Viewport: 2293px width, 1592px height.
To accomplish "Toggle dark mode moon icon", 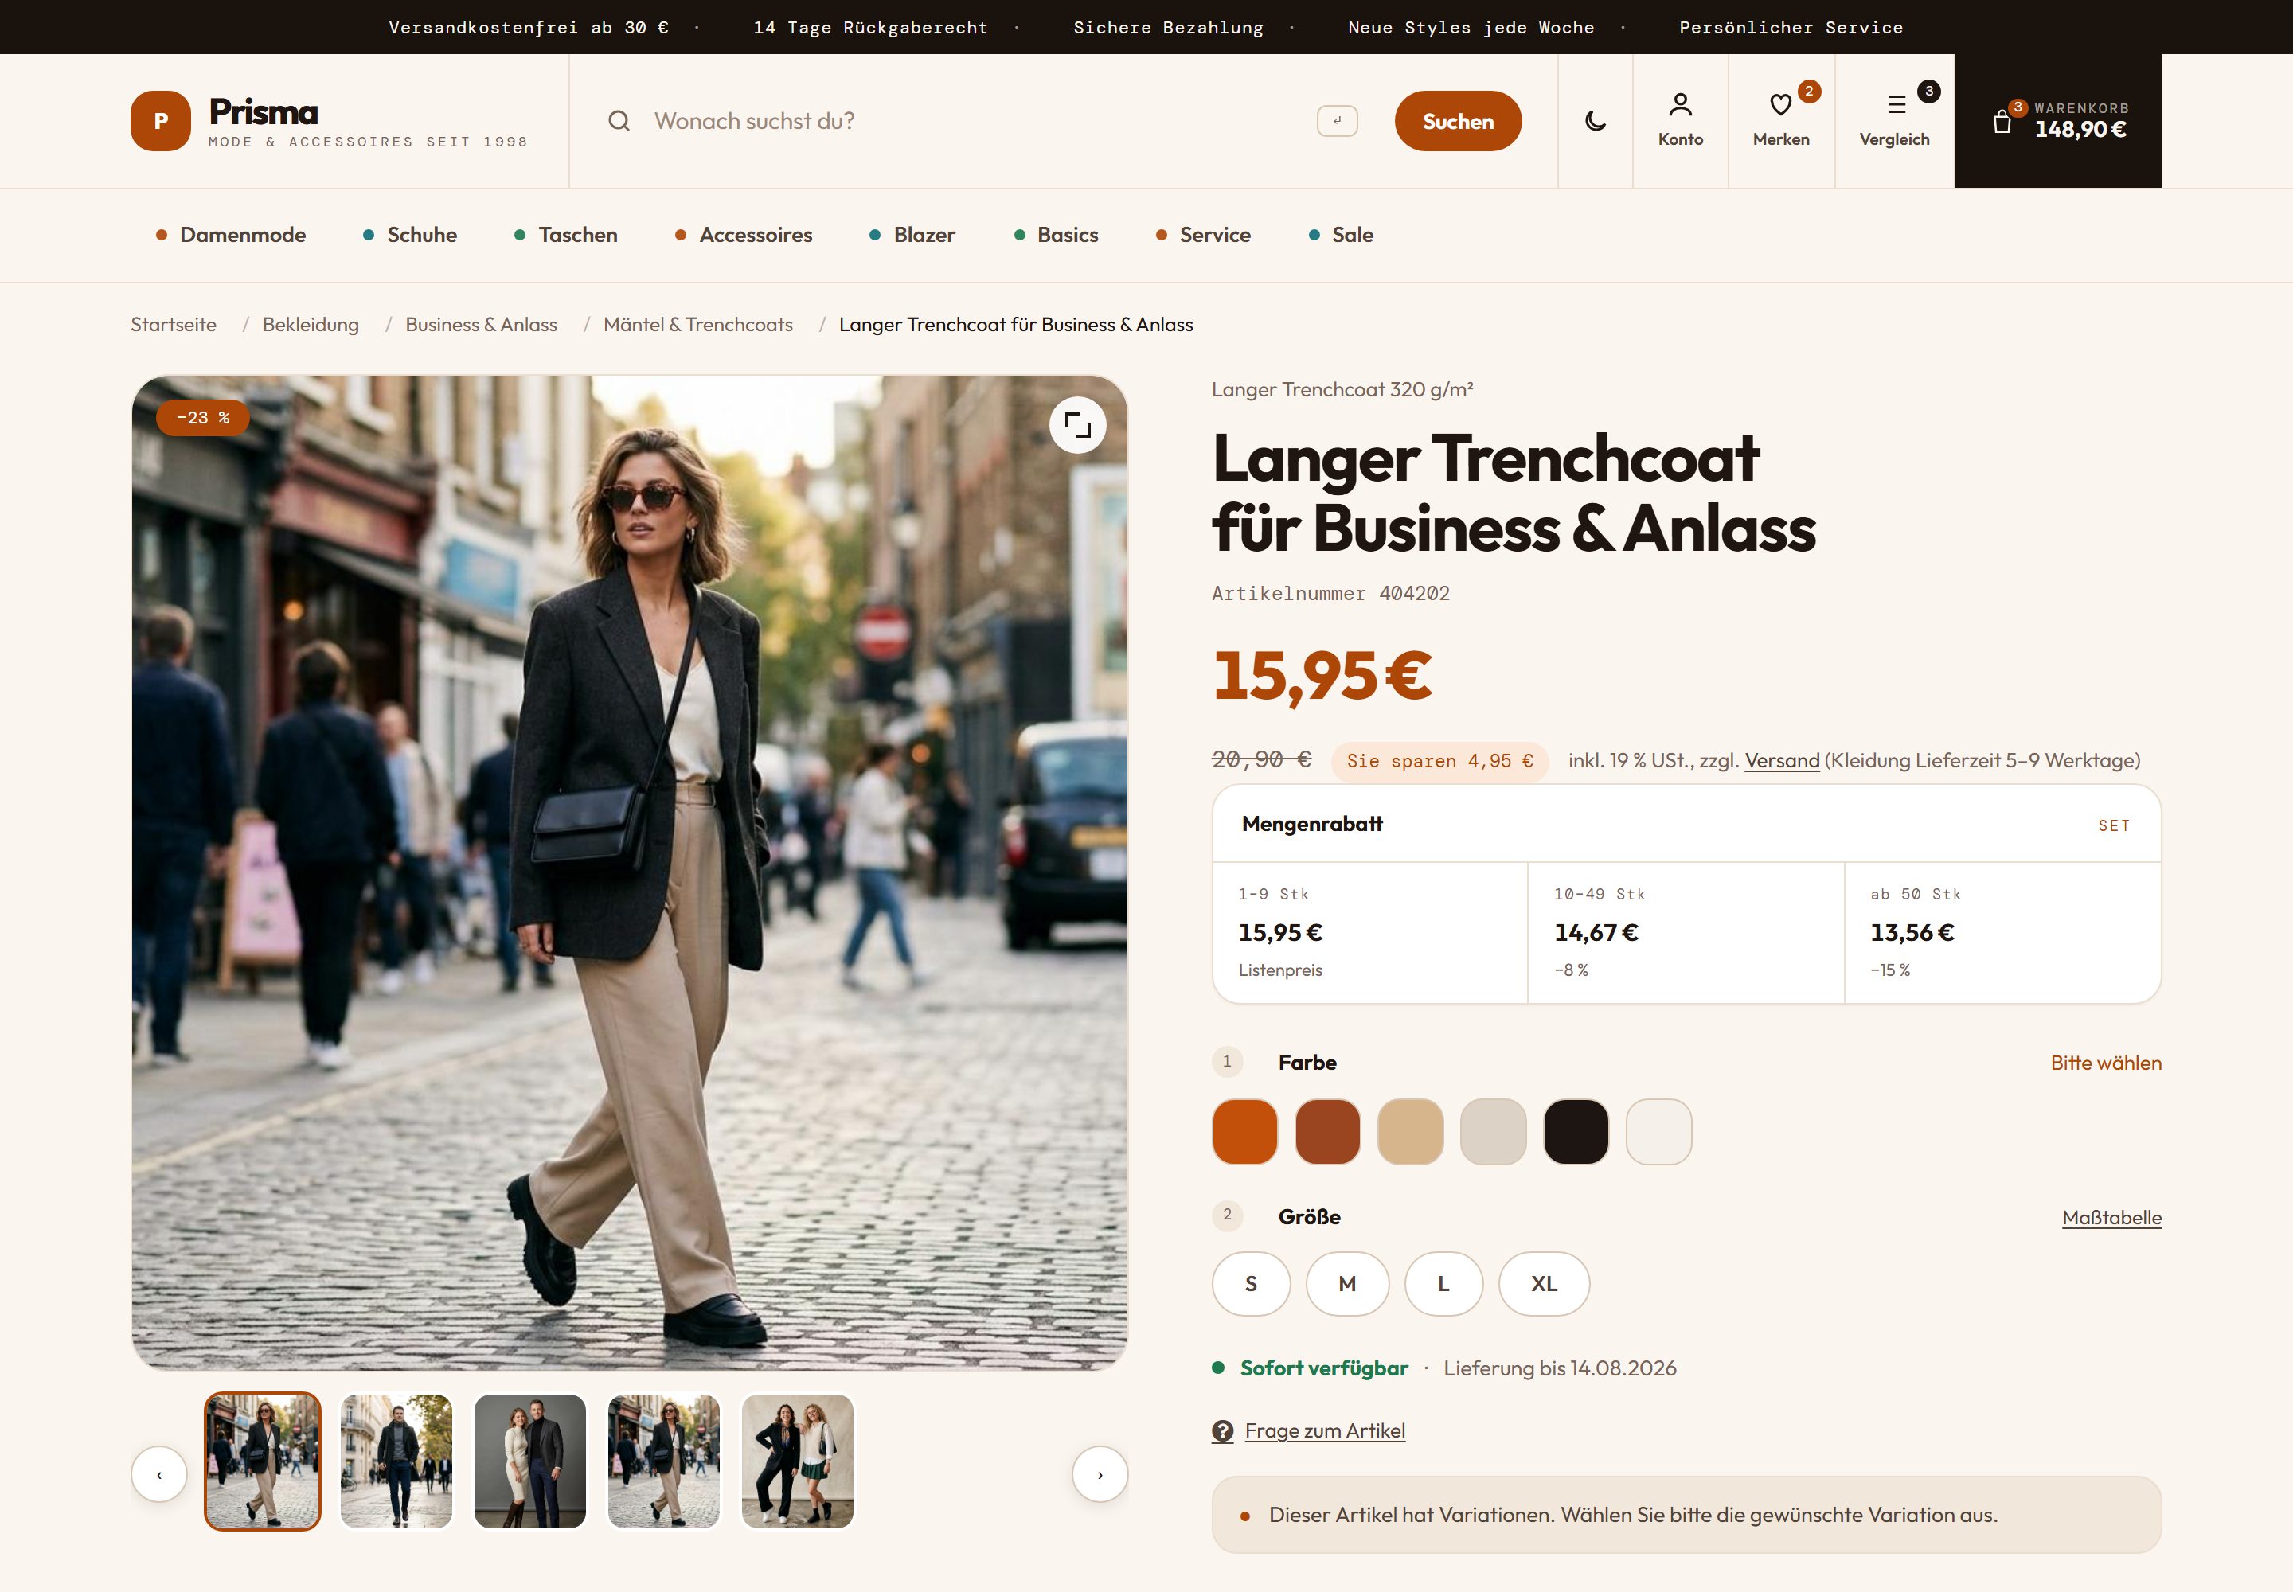I will (1596, 121).
